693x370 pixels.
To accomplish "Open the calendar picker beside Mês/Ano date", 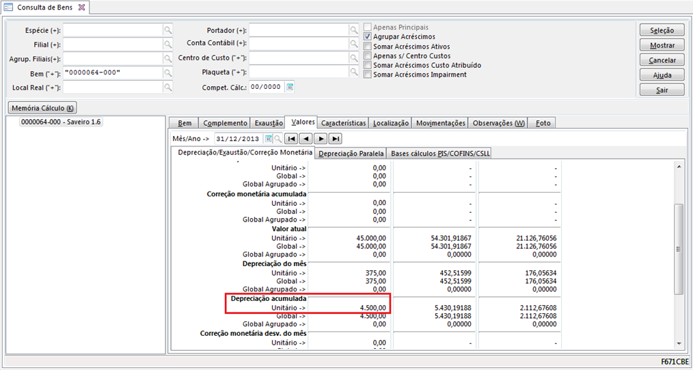I will click(269, 139).
